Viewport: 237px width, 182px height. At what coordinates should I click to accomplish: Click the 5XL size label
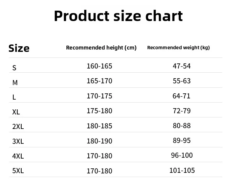pos(18,171)
